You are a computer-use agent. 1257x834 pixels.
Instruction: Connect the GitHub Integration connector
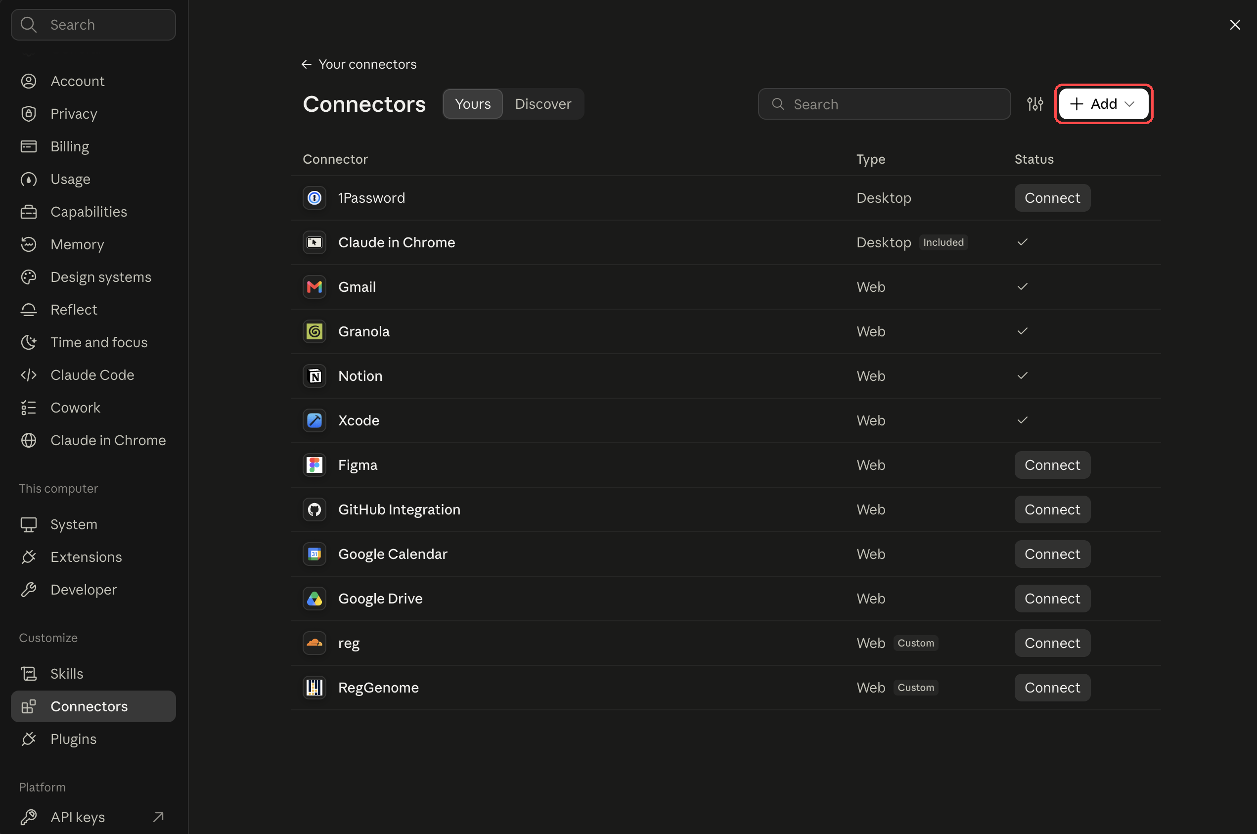coord(1052,510)
